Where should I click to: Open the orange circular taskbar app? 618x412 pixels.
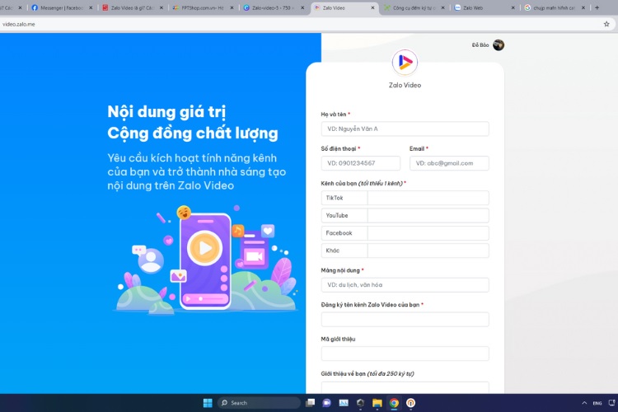(x=410, y=403)
